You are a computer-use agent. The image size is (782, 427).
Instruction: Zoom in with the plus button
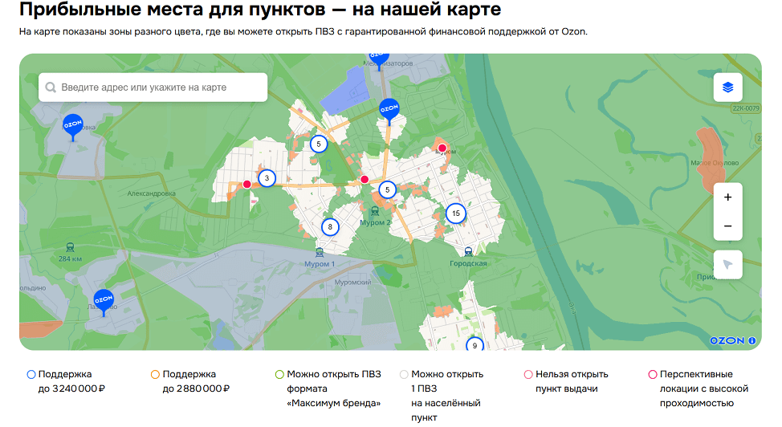point(727,197)
